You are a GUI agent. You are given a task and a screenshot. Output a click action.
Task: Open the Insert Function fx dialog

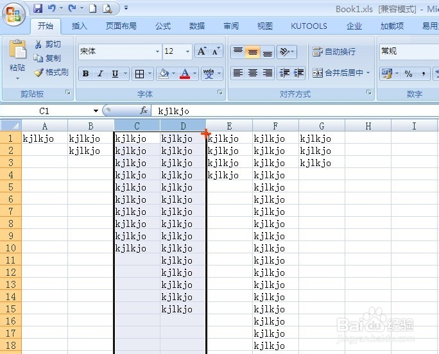[143, 111]
